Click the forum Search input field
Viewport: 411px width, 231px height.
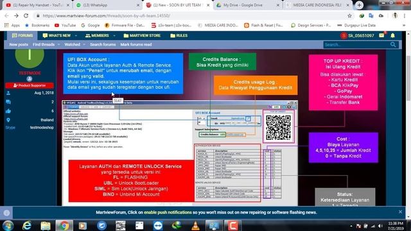click(x=356, y=45)
